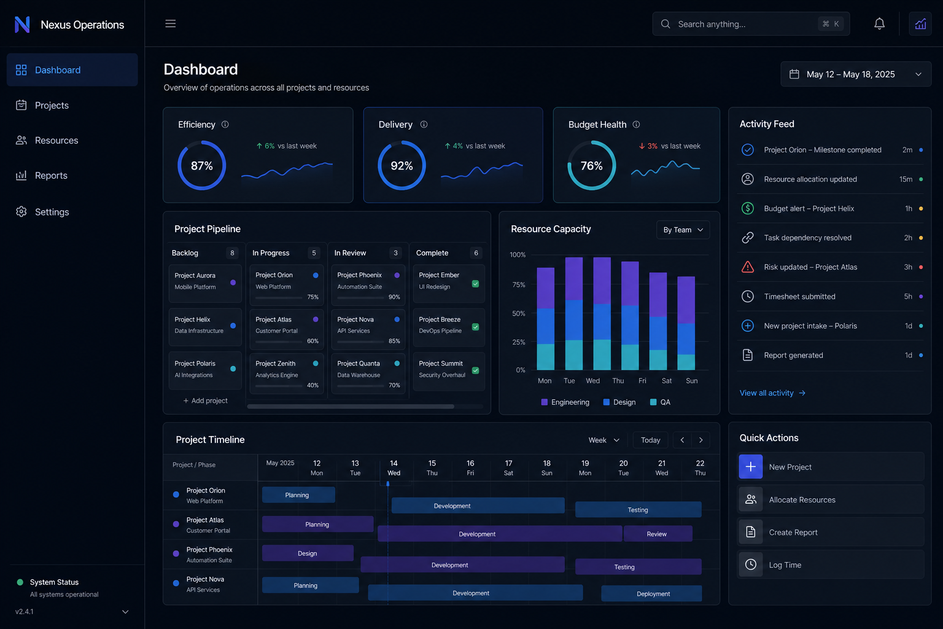Click the green System Status indicator

click(20, 582)
